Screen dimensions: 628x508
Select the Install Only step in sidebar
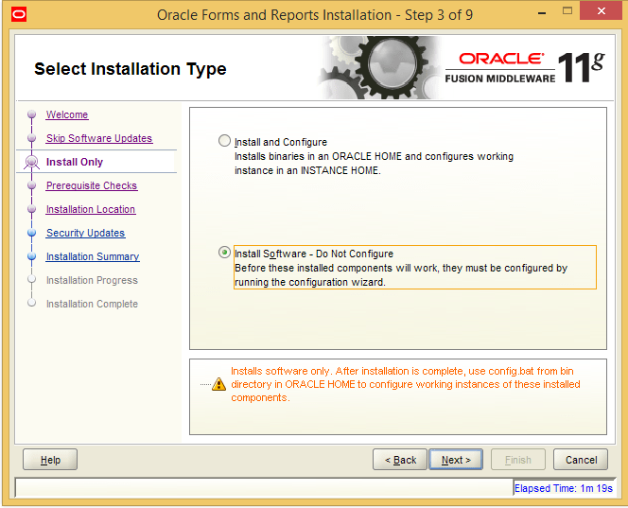coord(75,162)
